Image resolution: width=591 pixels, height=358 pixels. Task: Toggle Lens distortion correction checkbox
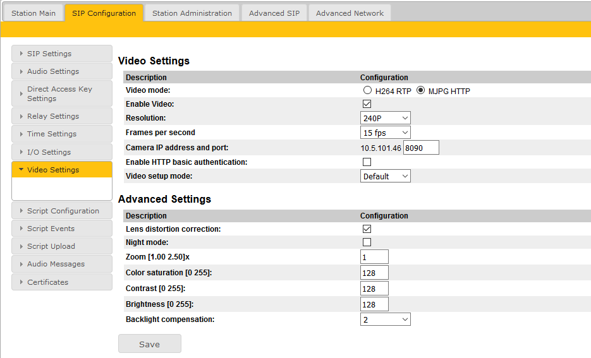click(x=367, y=229)
